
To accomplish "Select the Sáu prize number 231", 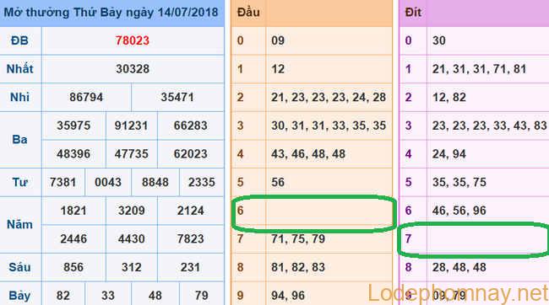I will pos(191,267).
